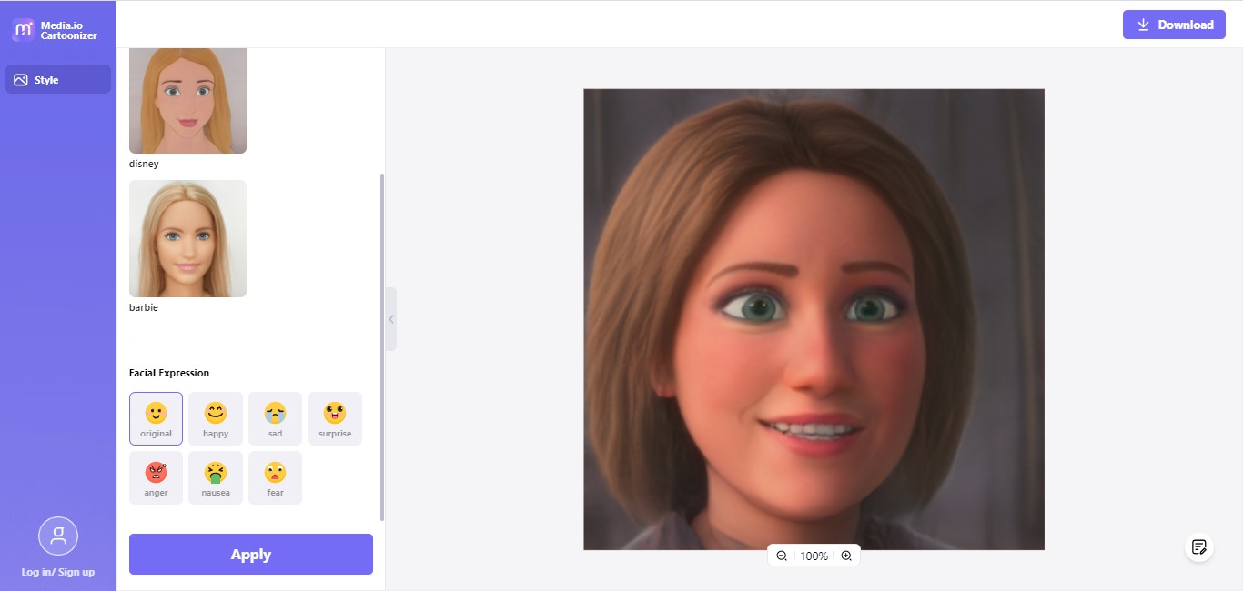Click the user profile avatar icon
Screen dimensions: 1243x591
[x=58, y=536]
